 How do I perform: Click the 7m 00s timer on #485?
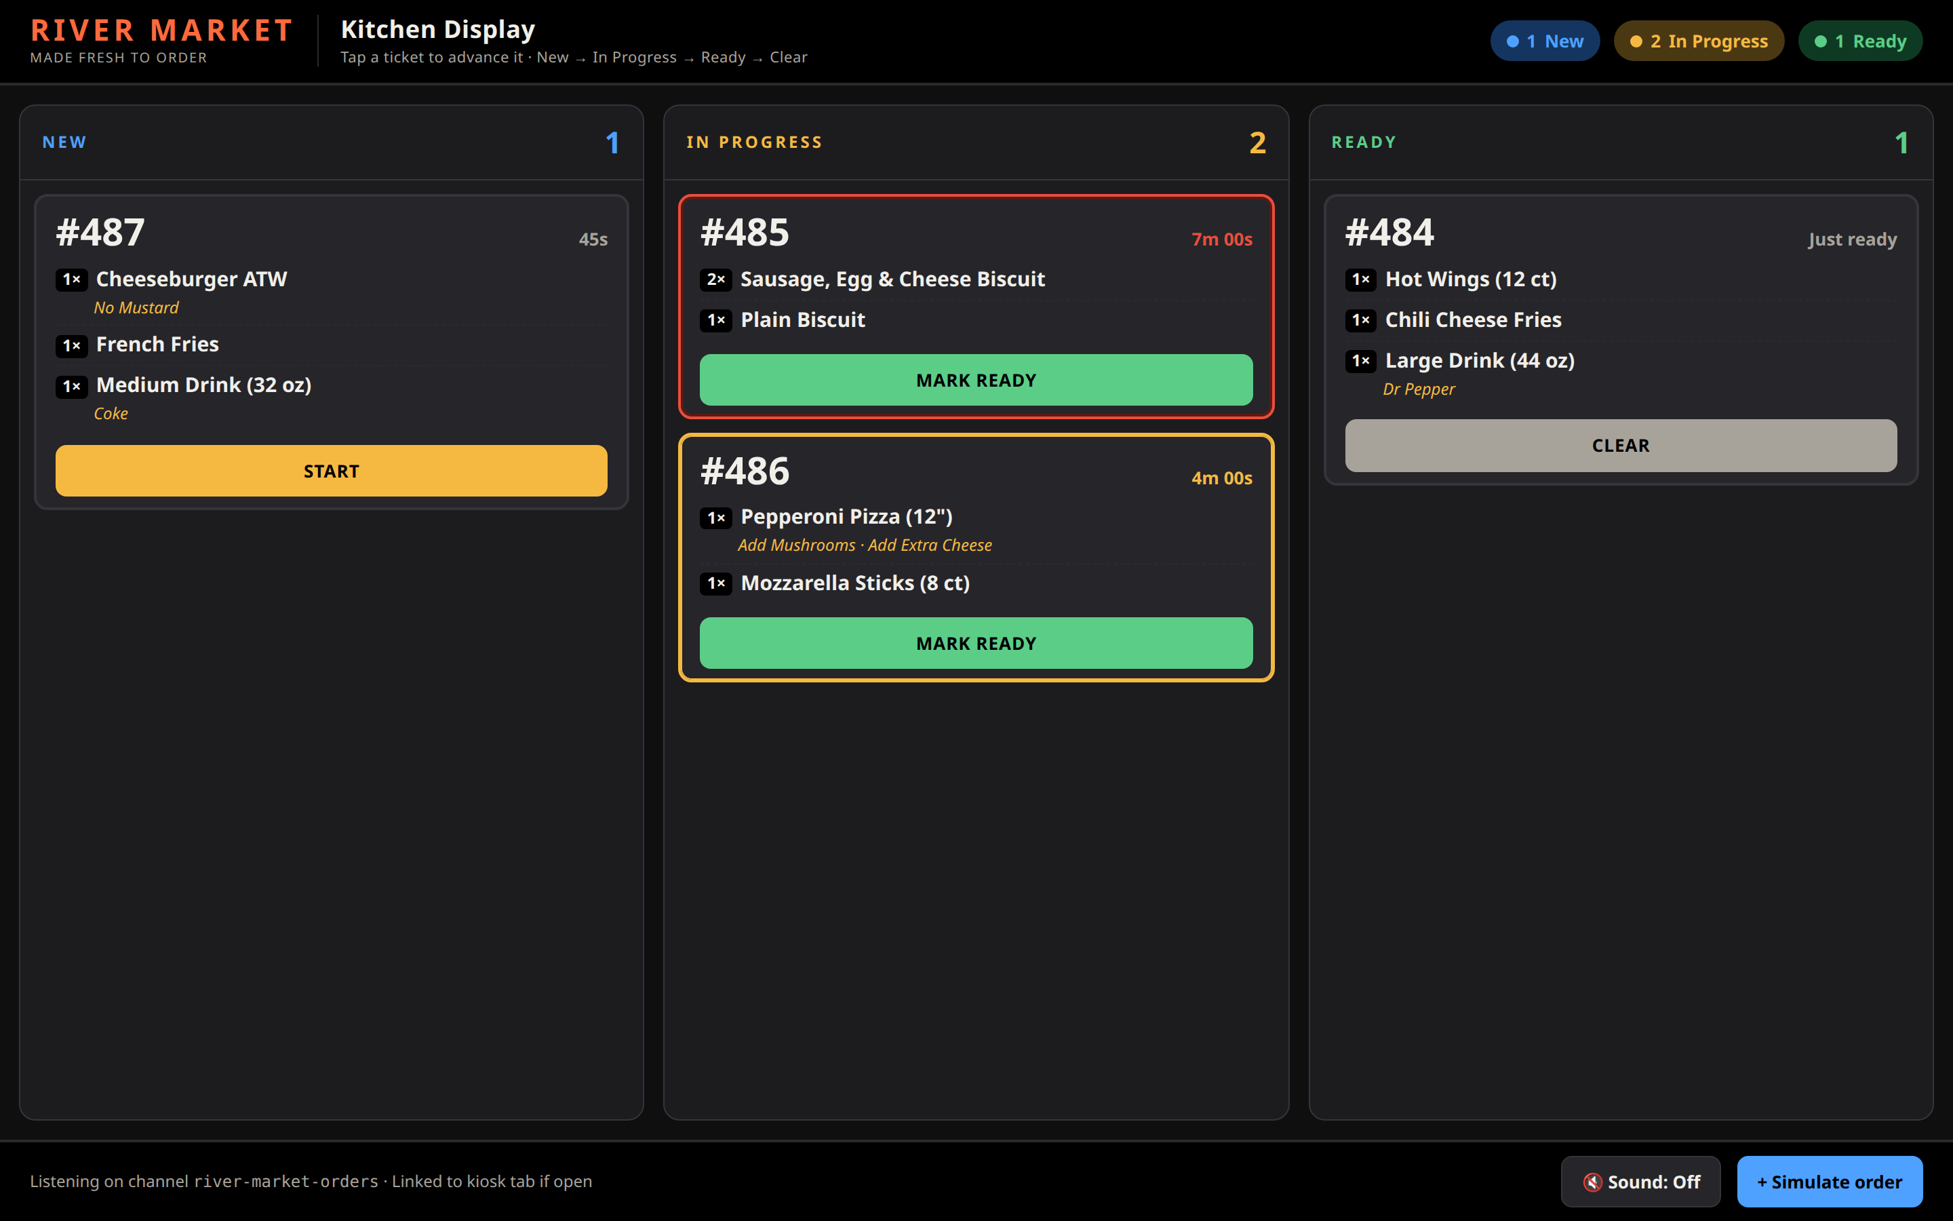[1222, 239]
